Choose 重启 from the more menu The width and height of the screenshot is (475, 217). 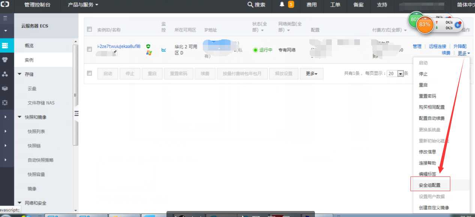pyautogui.click(x=423, y=85)
